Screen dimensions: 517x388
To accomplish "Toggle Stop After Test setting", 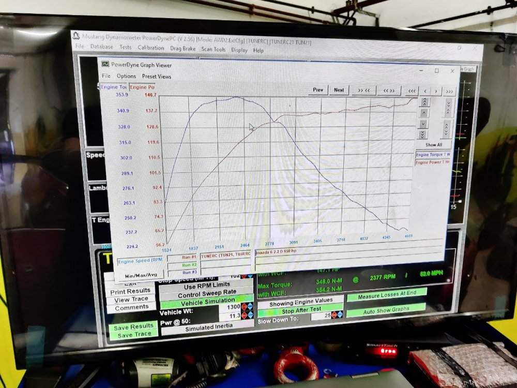I will 300,312.
